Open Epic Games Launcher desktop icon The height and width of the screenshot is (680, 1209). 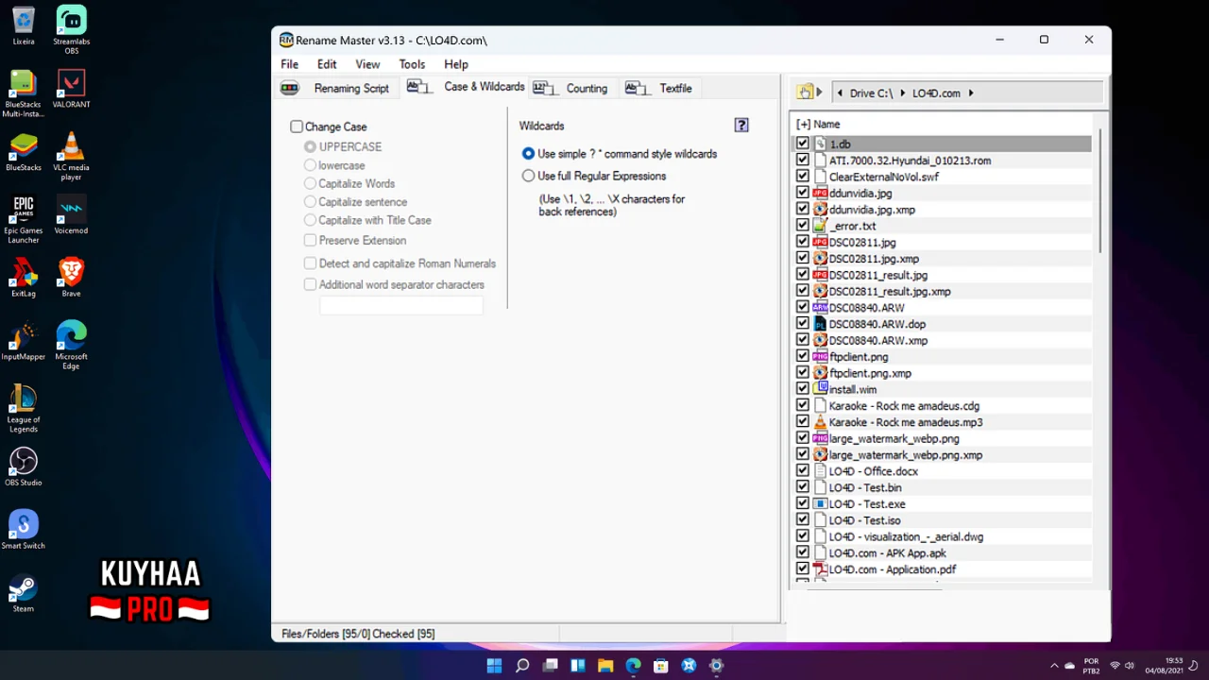pyautogui.click(x=24, y=219)
